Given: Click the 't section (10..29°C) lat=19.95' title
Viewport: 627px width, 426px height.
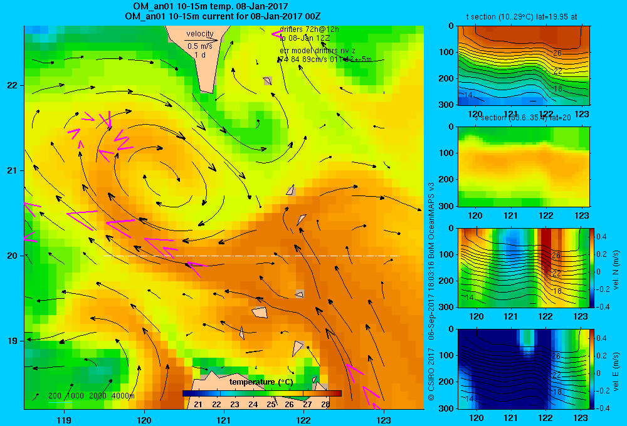Looking at the screenshot, I should click(522, 17).
